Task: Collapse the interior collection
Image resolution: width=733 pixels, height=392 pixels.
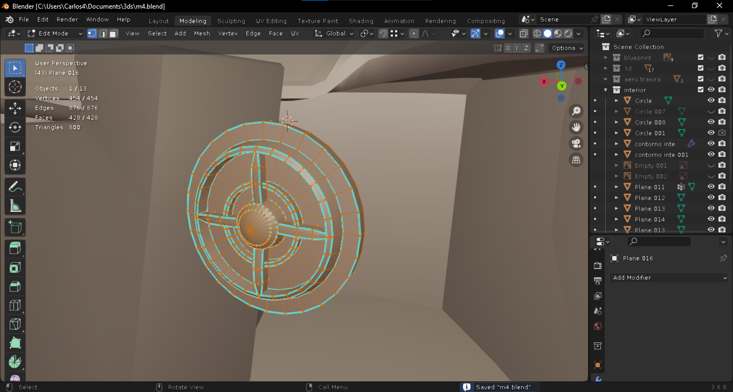Action: point(606,90)
